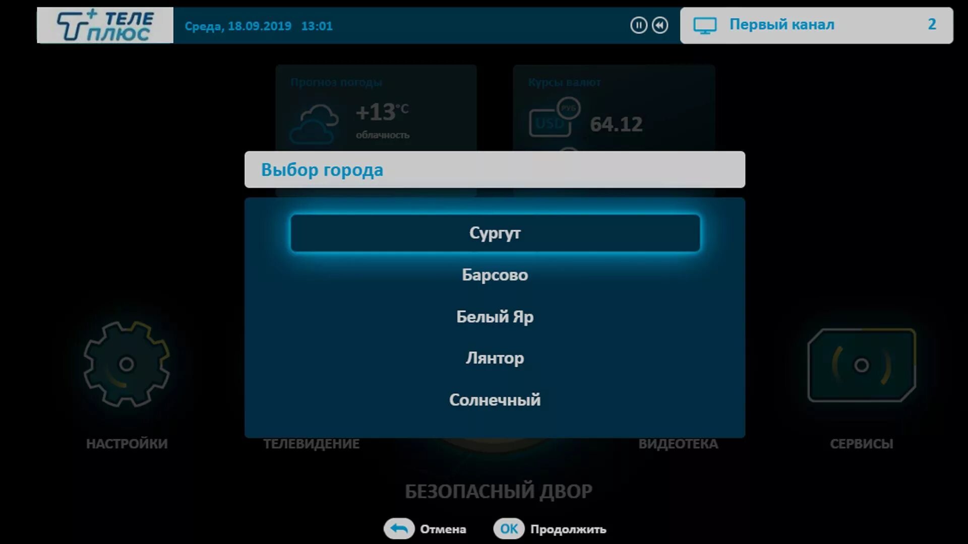Scroll down in city selection list
968x544 pixels.
(x=495, y=399)
